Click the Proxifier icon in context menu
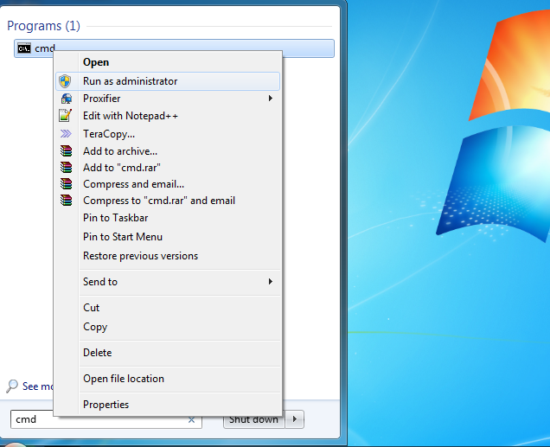 pos(66,99)
